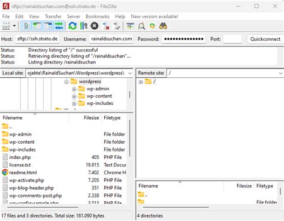The image size is (284, 221).
Task: Select remote root folder in tree
Action: [x=154, y=81]
